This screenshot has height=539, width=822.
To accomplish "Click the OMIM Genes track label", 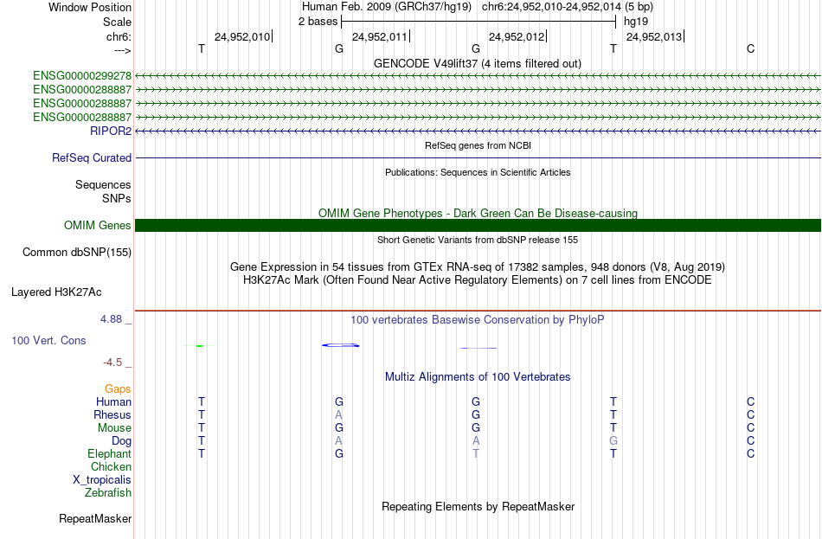I will pos(98,226).
